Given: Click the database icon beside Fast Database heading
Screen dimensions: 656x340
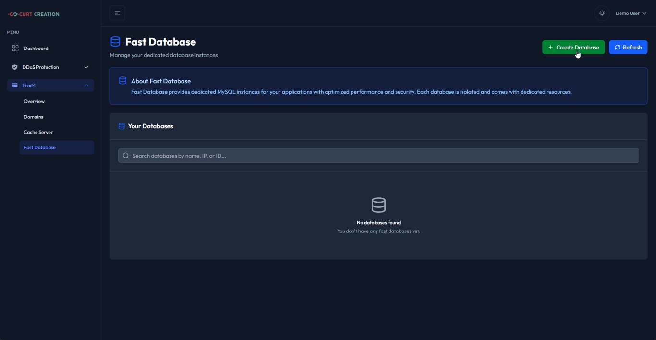Looking at the screenshot, I should [115, 42].
